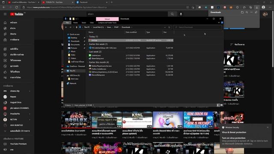The height and width of the screenshot is (154, 274).
Task: Click the YouTube search box
Action: (x=127, y=14)
